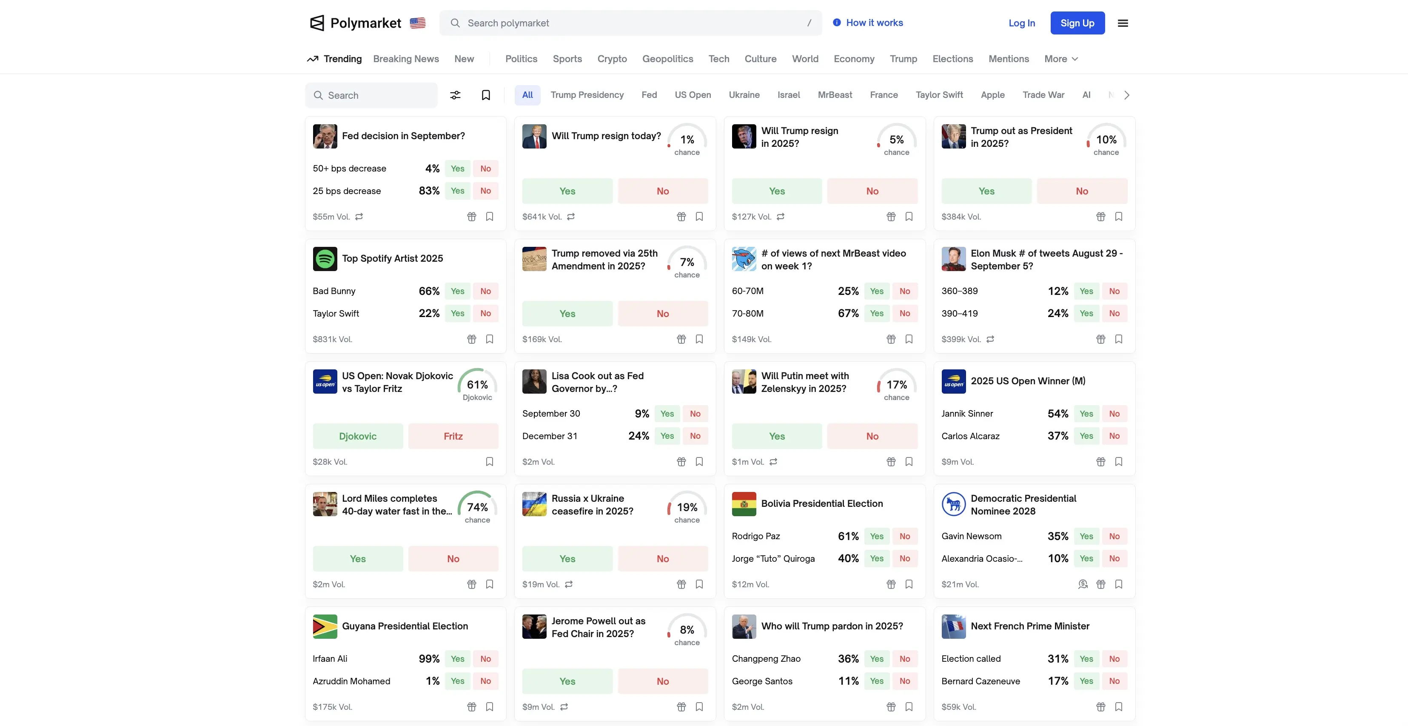Screen dimensions: 1408x726
Task: Click gift icon on 2025 US Open Winner card
Action: pyautogui.click(x=1101, y=461)
